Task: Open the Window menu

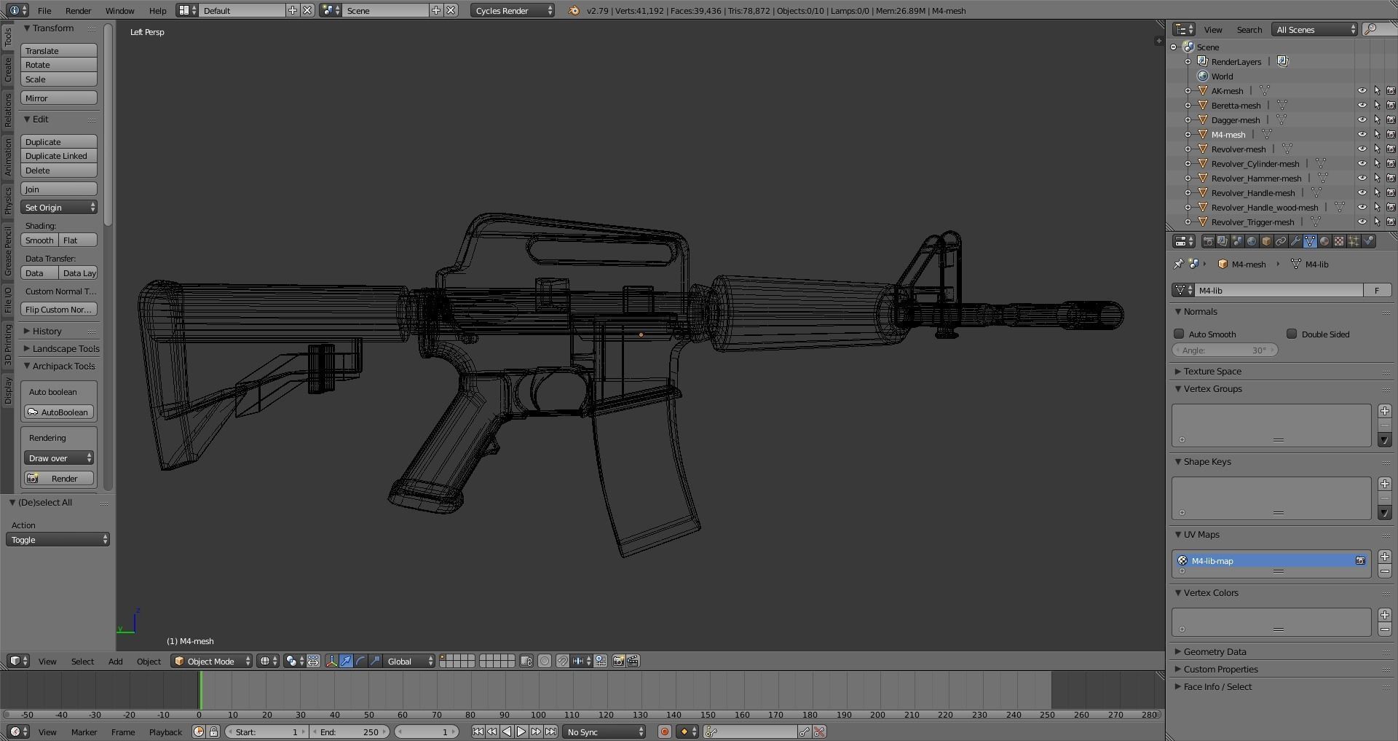Action: (119, 10)
